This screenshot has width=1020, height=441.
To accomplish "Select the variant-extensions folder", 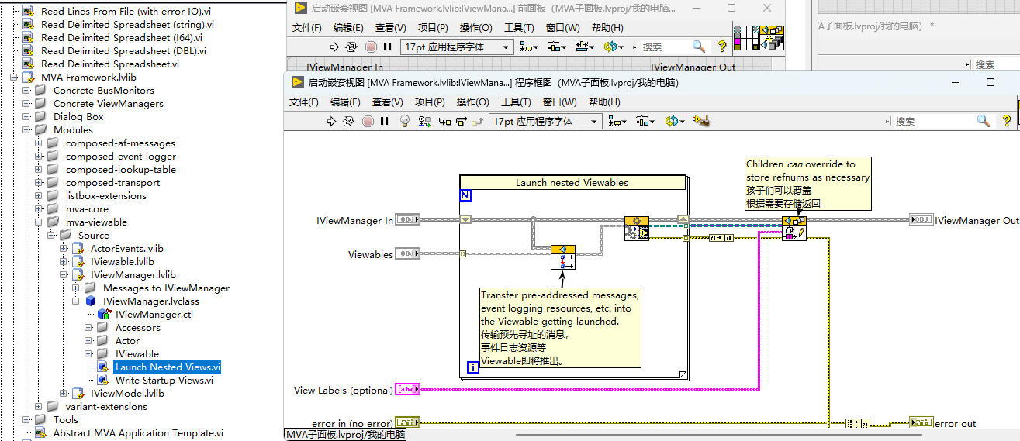I will point(106,406).
